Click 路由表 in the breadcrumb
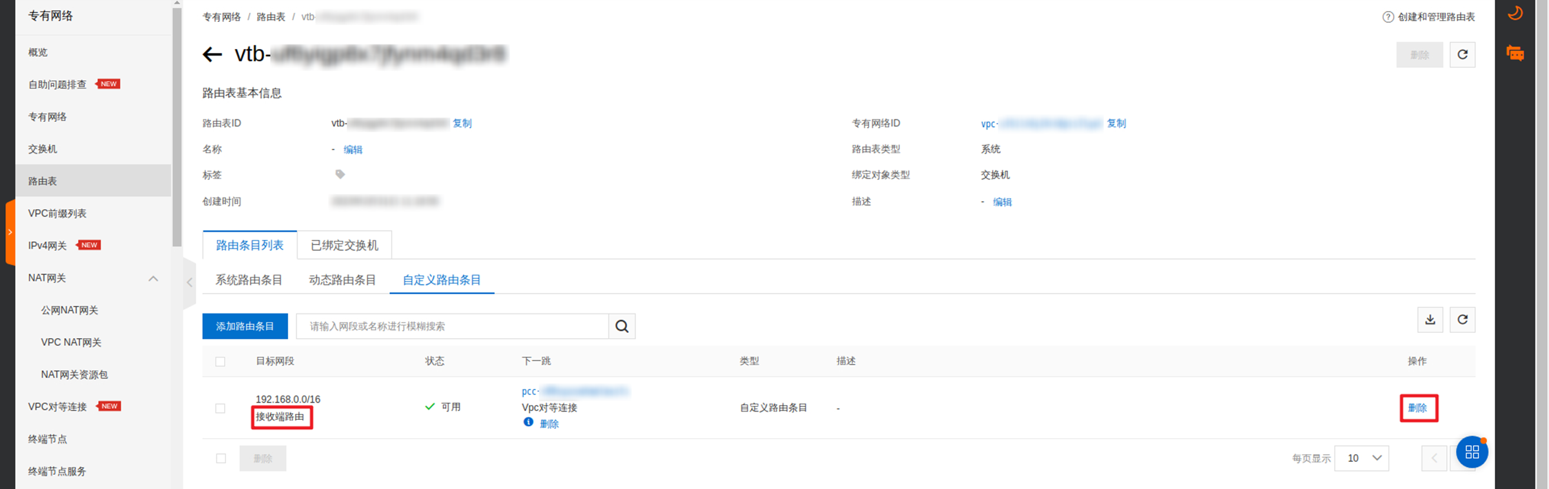1549x489 pixels. click(271, 17)
